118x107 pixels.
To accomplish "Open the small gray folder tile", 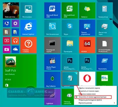I will 7,32.
